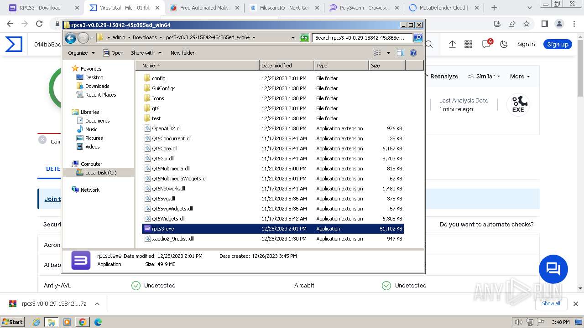Click Downloads in the address breadcrumb

pyautogui.click(x=145, y=38)
